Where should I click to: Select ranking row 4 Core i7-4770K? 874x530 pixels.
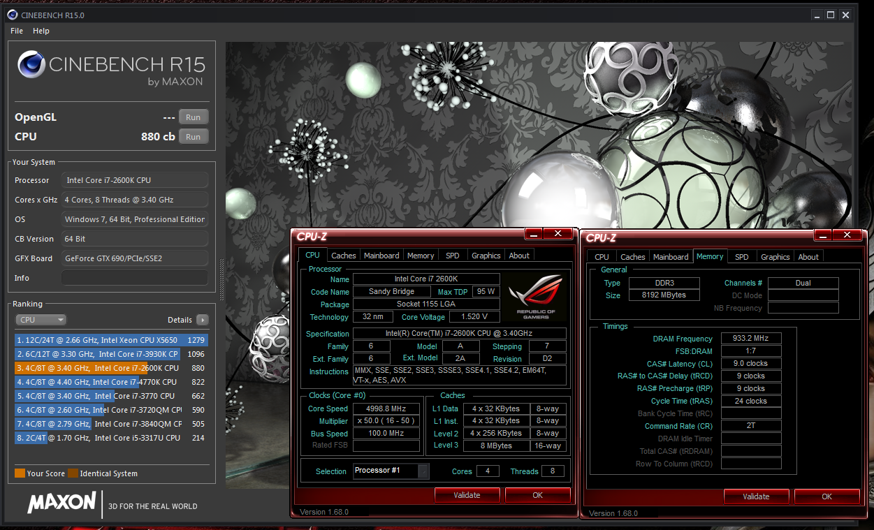(x=112, y=382)
